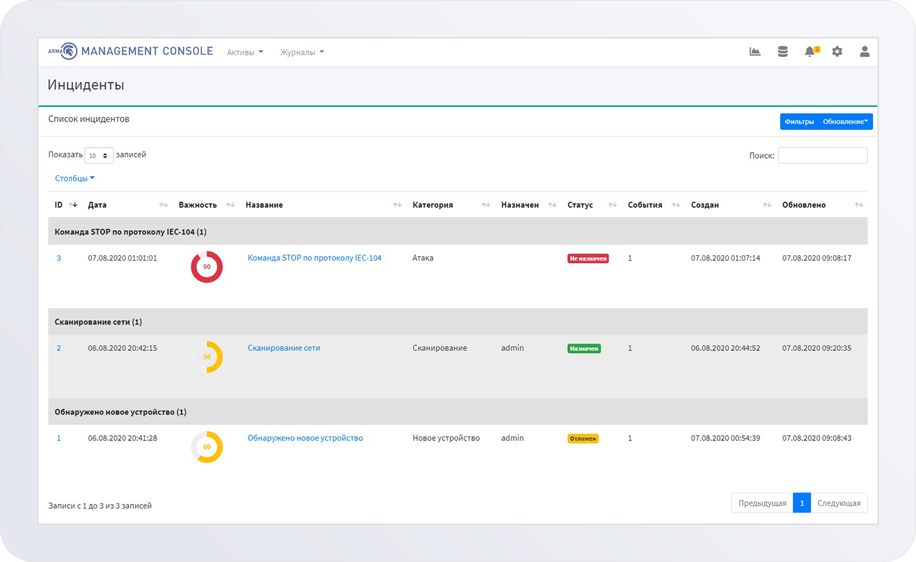Open the Сканирование сети incident link
Image resolution: width=916 pixels, height=562 pixels.
pyautogui.click(x=284, y=348)
